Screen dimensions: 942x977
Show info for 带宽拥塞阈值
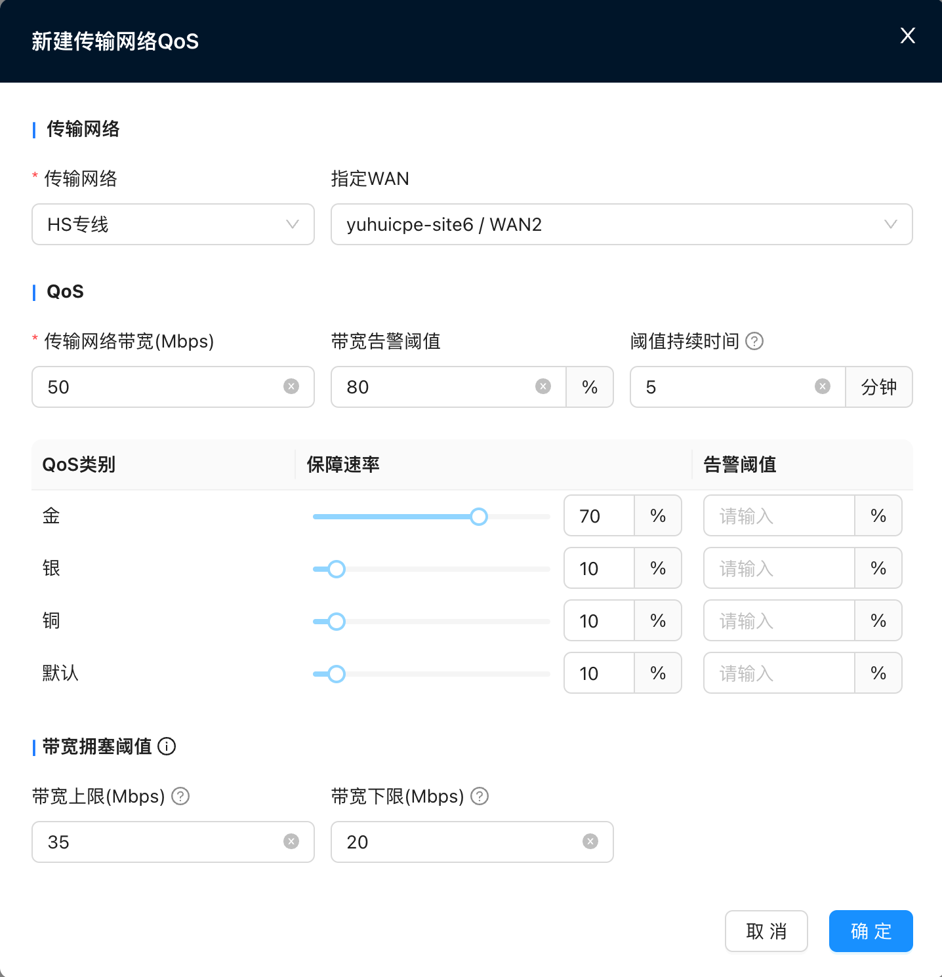pos(167,747)
